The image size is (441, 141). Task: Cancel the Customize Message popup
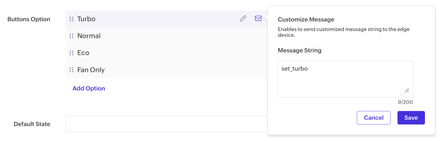pyautogui.click(x=374, y=118)
